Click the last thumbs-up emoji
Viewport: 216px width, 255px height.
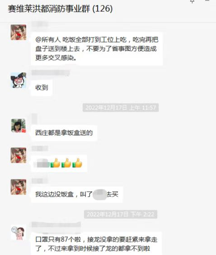[x=77, y=163]
